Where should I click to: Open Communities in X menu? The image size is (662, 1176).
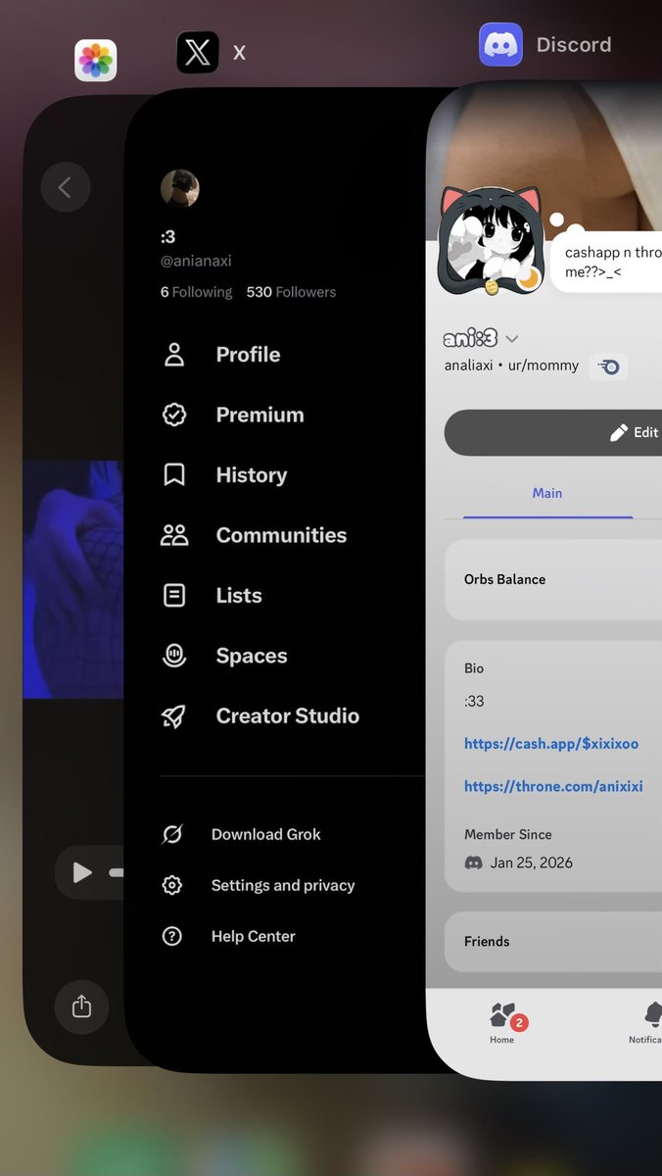click(281, 535)
